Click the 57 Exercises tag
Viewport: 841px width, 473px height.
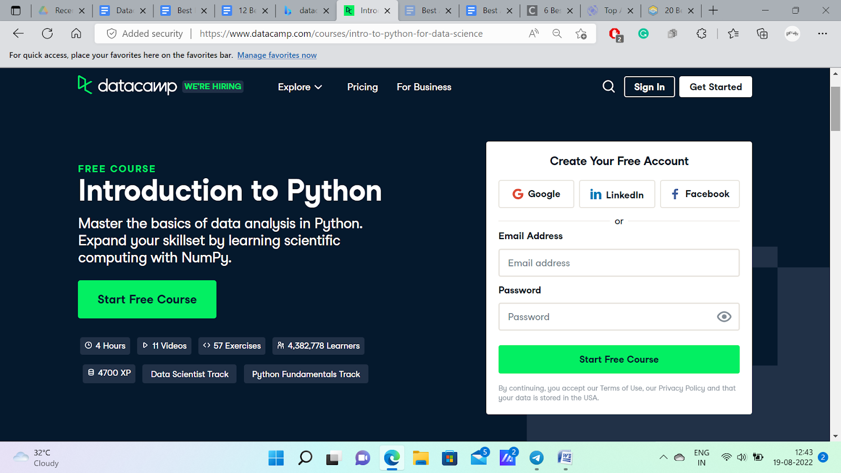[x=232, y=346]
